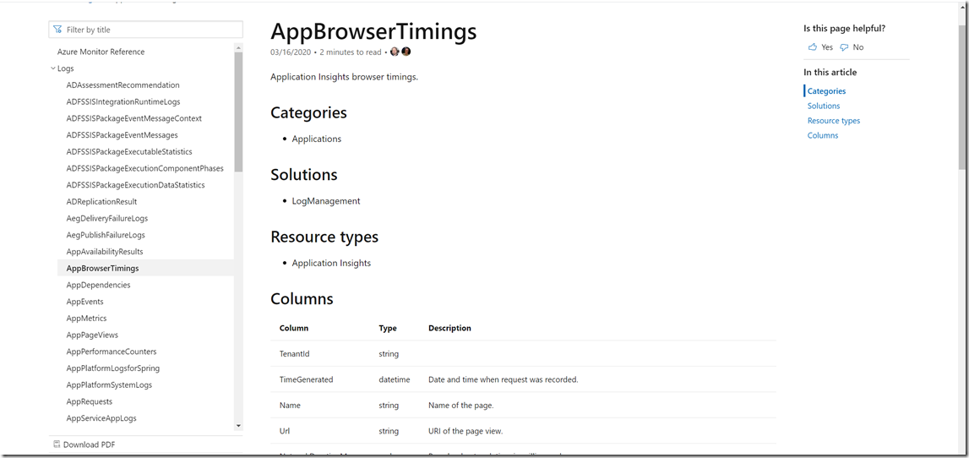Click the Resource types heading

tap(324, 237)
